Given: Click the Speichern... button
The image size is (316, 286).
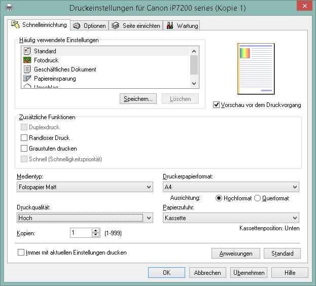Looking at the screenshot, I should pyautogui.click(x=138, y=99).
